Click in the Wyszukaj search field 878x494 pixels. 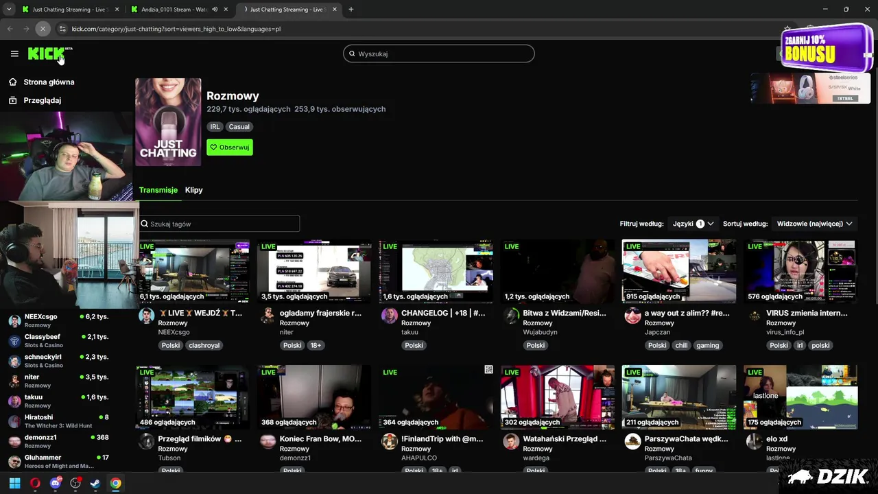pos(439,54)
